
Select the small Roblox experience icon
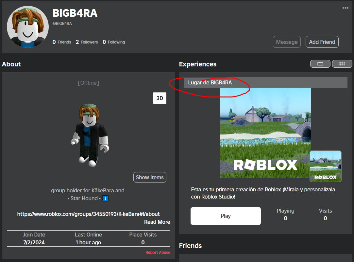[x=325, y=166]
